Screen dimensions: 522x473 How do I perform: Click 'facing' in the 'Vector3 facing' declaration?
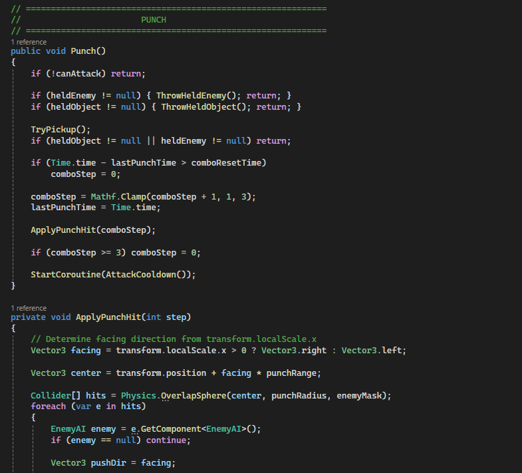point(86,351)
